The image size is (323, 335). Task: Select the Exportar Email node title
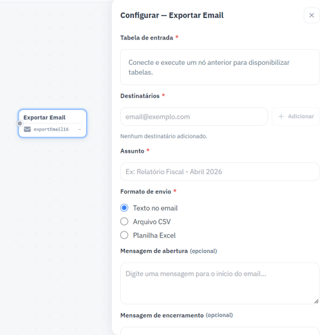tap(44, 117)
